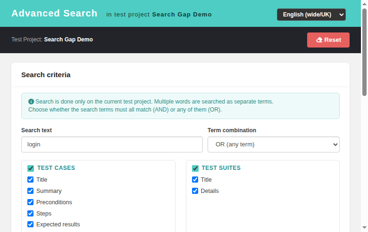Uncheck the Steps checkbox
This screenshot has height=232, width=368.
coord(31,213)
